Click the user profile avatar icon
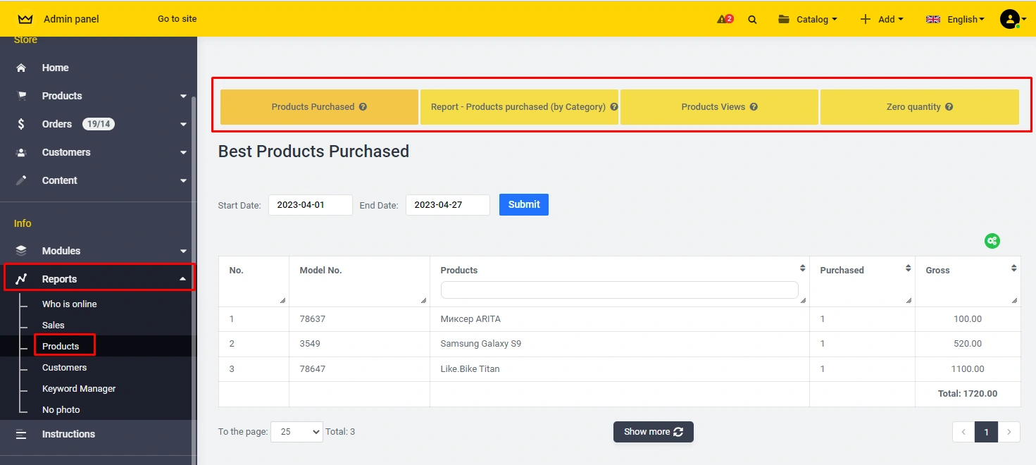1036x465 pixels. tap(1009, 19)
